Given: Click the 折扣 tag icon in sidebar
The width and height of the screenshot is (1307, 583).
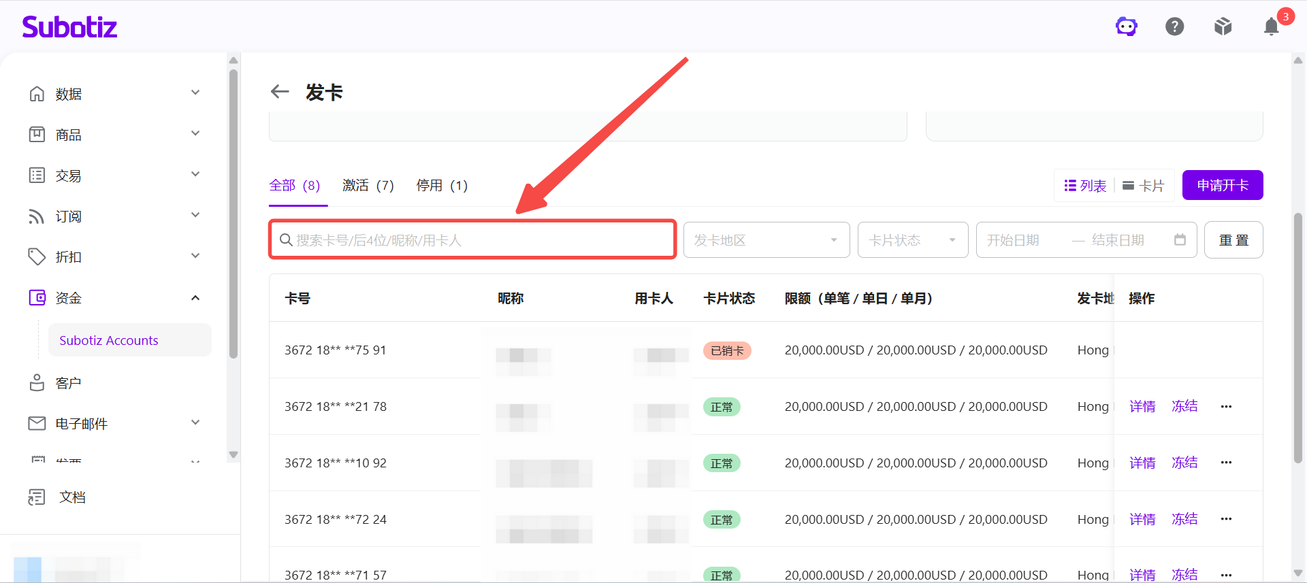Looking at the screenshot, I should click(x=37, y=256).
